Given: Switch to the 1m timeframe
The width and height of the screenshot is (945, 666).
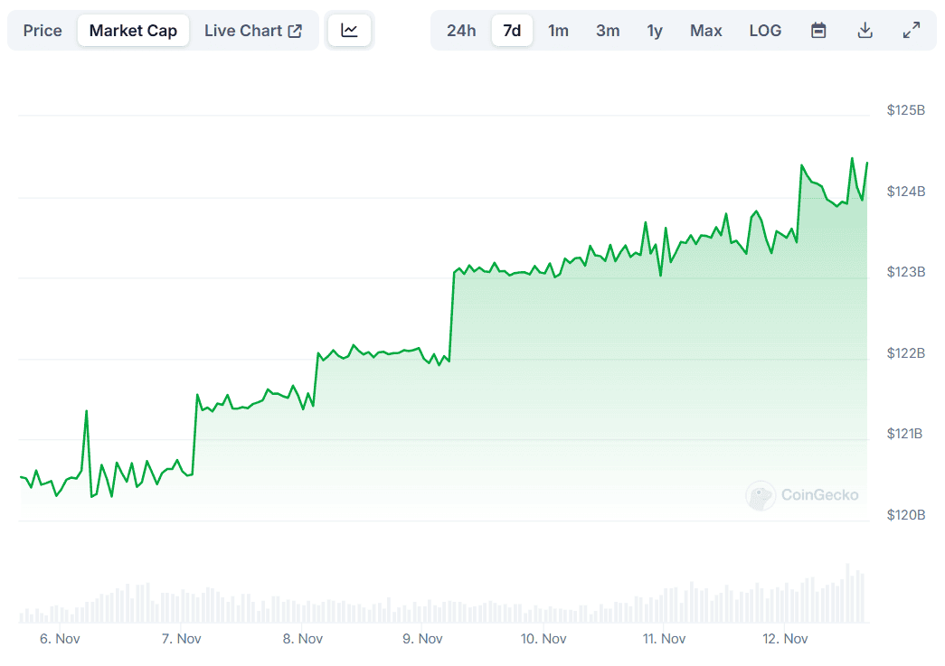Looking at the screenshot, I should [x=559, y=30].
